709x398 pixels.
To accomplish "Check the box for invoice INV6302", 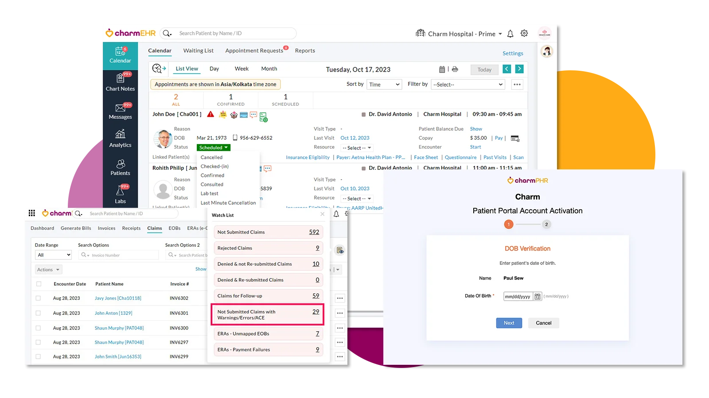I will 39,298.
